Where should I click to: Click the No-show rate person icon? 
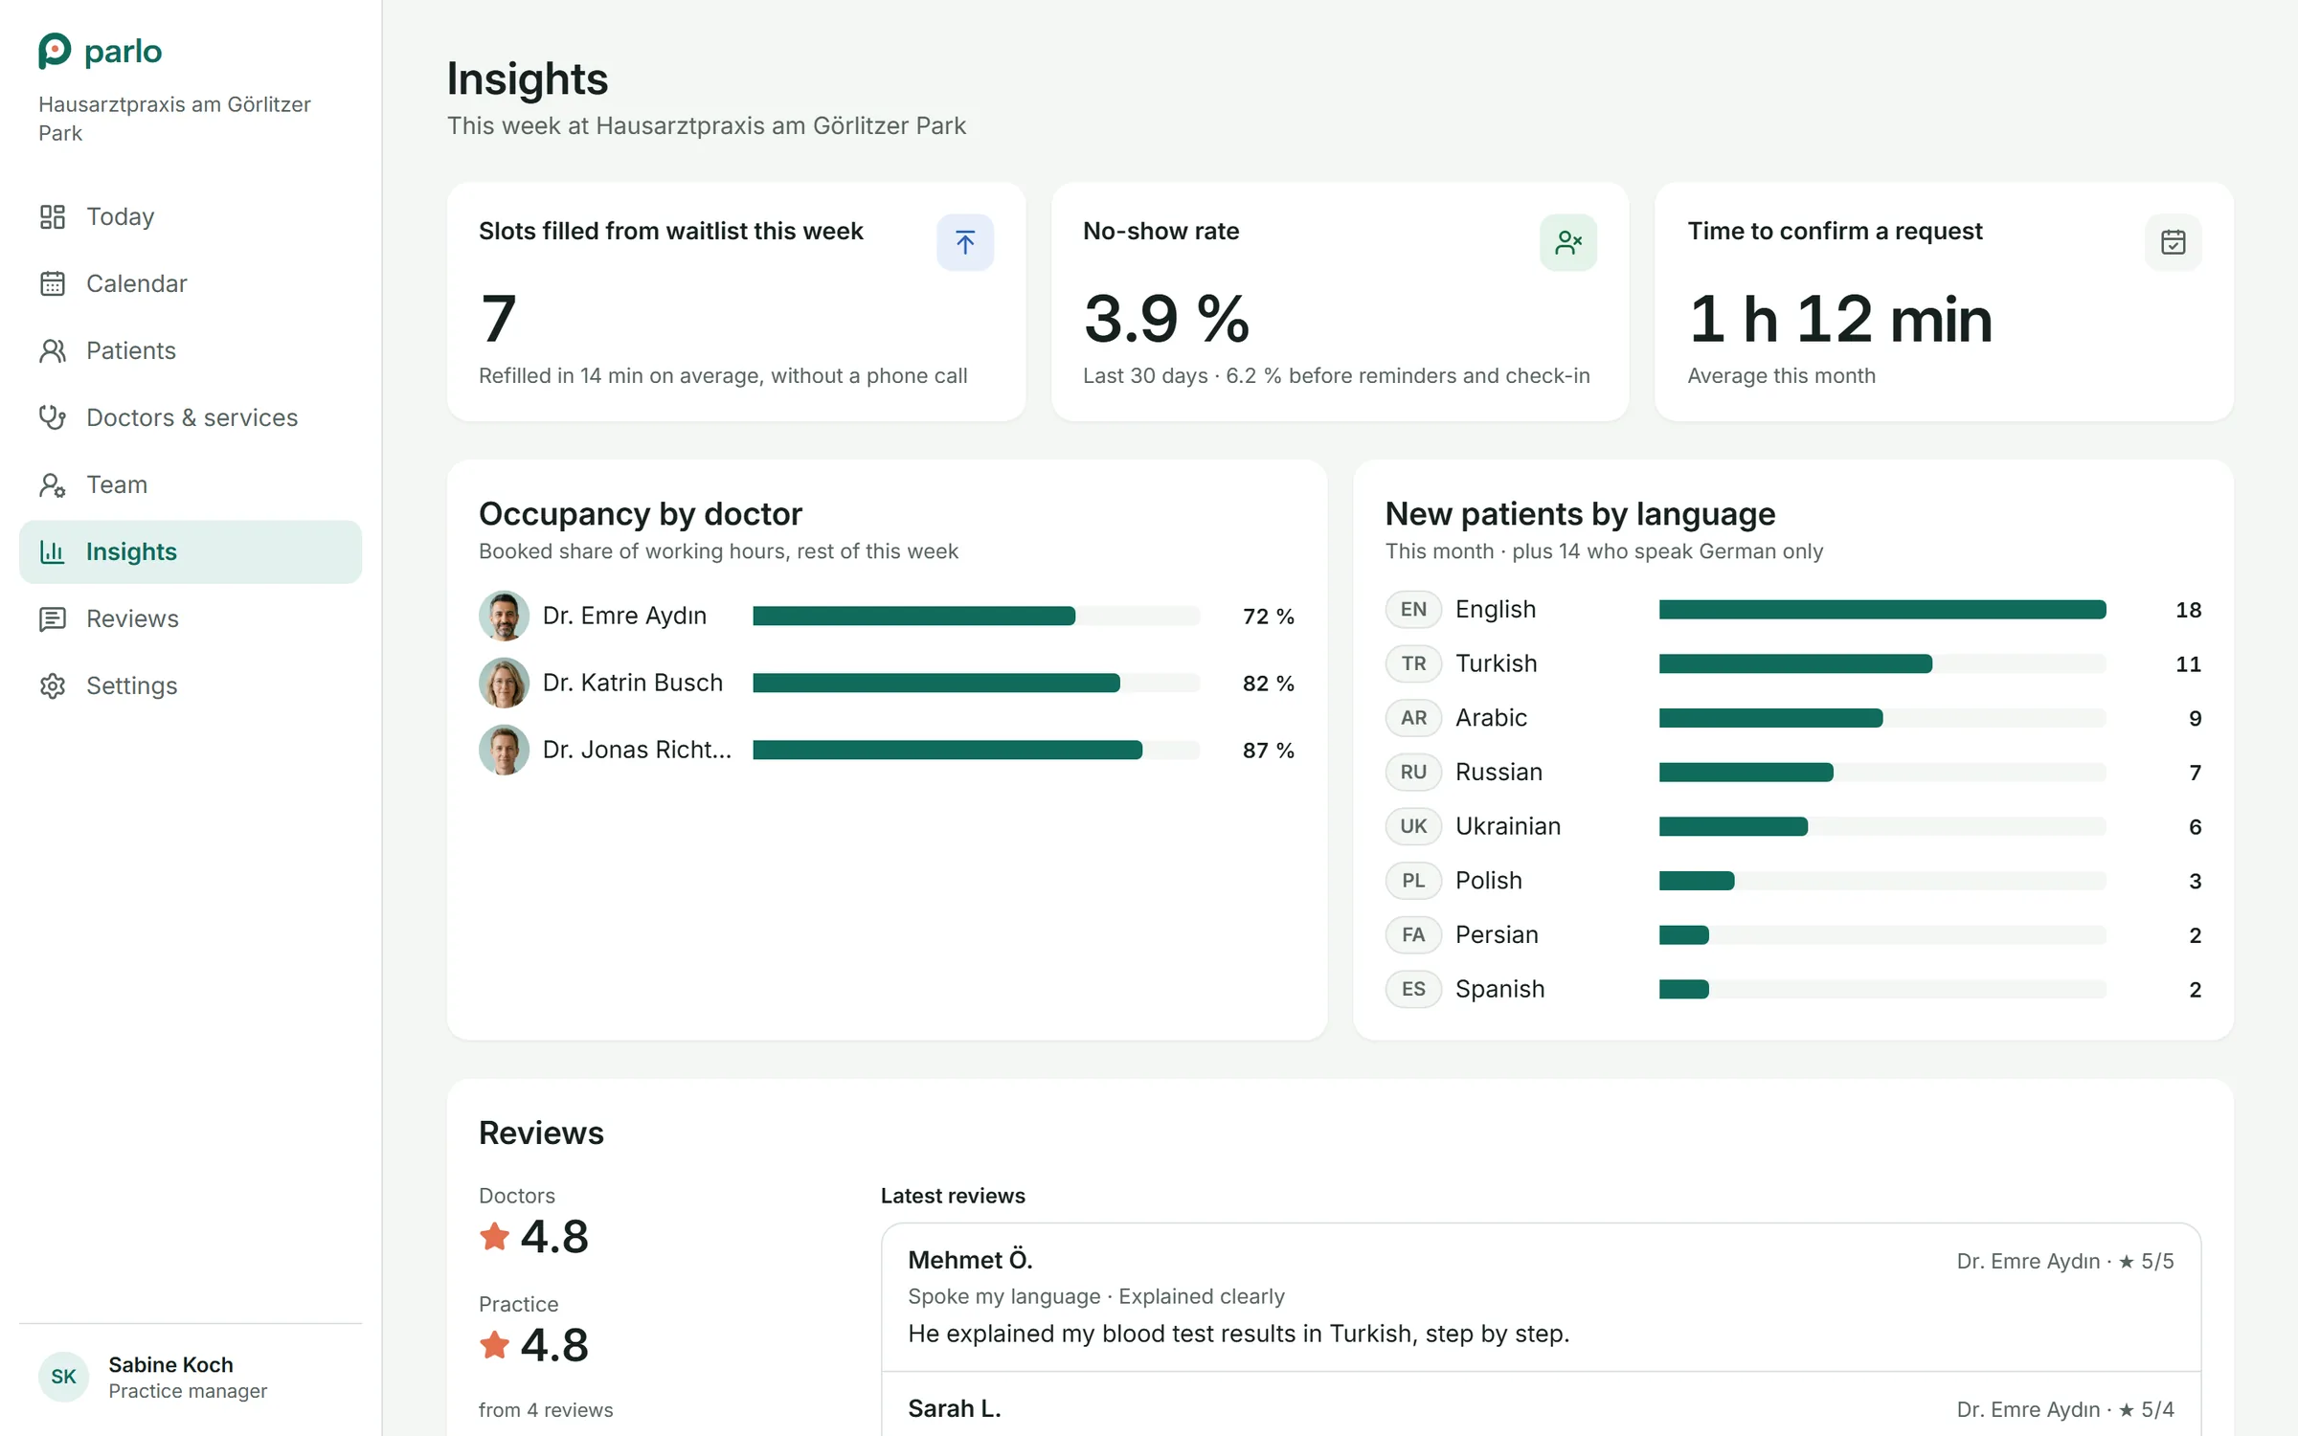pyautogui.click(x=1568, y=242)
